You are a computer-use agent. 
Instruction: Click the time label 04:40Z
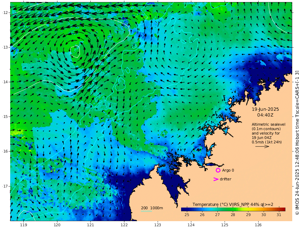coord(265,115)
